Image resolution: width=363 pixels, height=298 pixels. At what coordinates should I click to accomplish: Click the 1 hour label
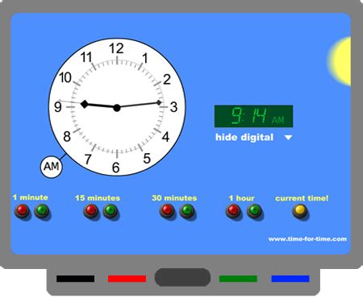coord(241,198)
